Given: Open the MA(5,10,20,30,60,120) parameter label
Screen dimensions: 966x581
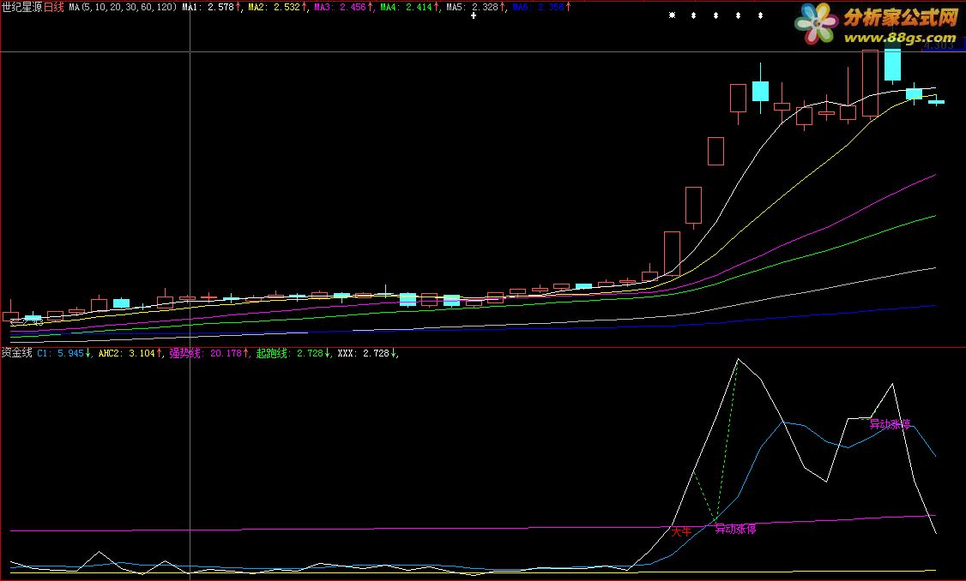Looking at the screenshot, I should (x=123, y=8).
